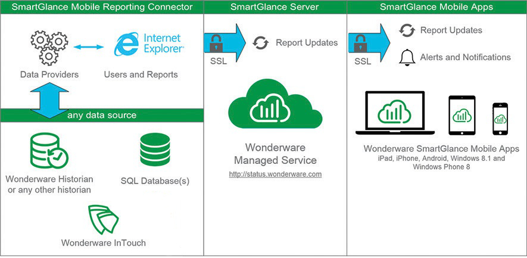Click the smartphone device icon
Image resolution: width=527 pixels, height=258 pixels.
(x=500, y=119)
